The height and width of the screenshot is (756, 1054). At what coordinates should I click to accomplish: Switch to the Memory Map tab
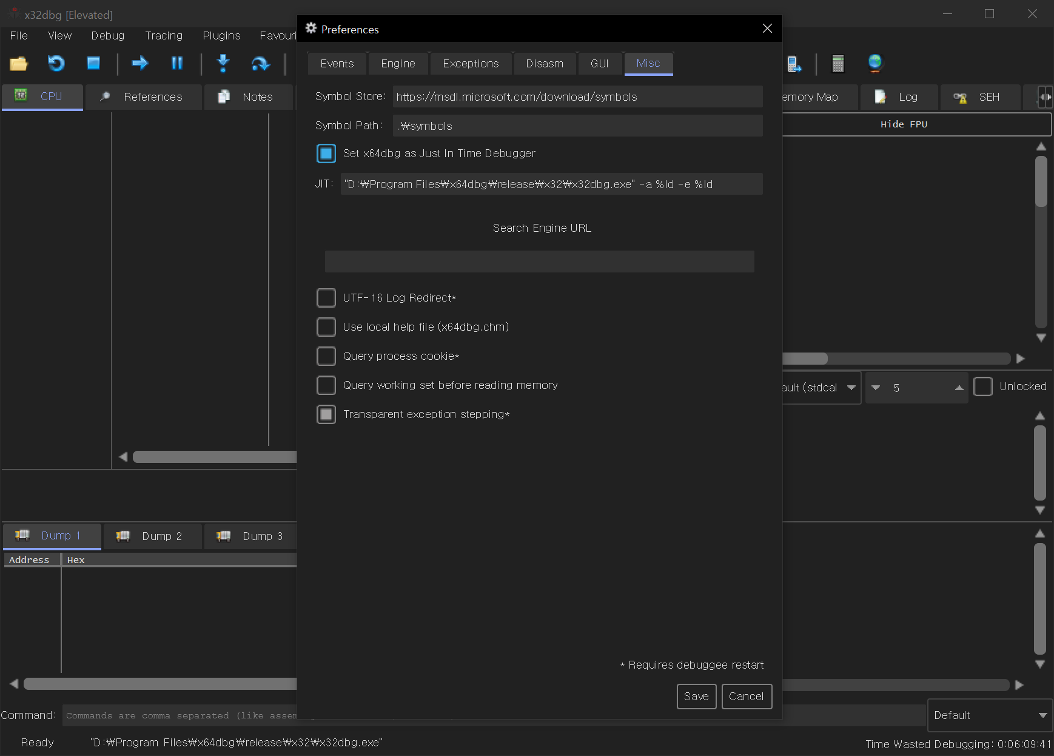tap(819, 97)
